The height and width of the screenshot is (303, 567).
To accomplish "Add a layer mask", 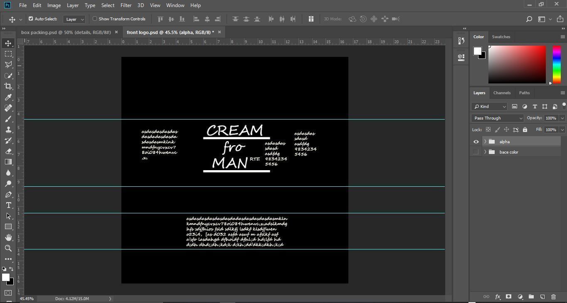I will (508, 297).
